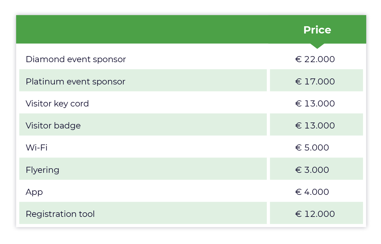Select the Wi-Fi row label
This screenshot has height=244, width=381.
pos(37,147)
